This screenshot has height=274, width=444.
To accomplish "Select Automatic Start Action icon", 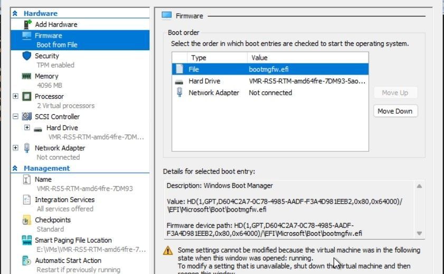I will tap(26, 260).
